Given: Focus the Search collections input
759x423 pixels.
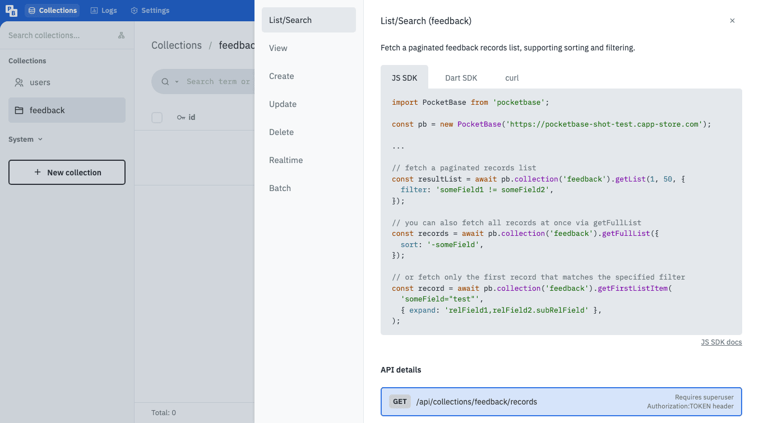Looking at the screenshot, I should (59, 35).
